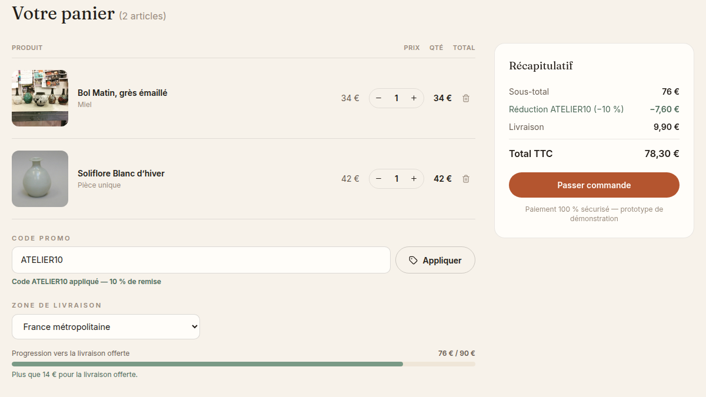Reduce Soliflore quantity using minus button
706x397 pixels.
tap(378, 179)
